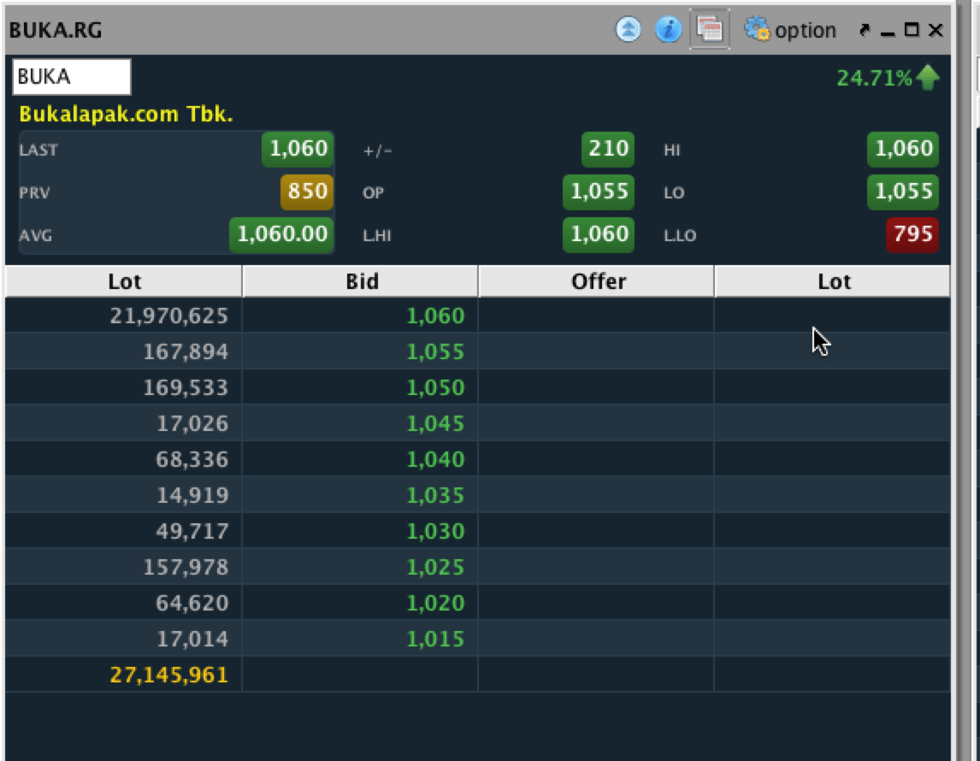Select bid price 1,040 row
Screen dimensions: 980x761
435,459
